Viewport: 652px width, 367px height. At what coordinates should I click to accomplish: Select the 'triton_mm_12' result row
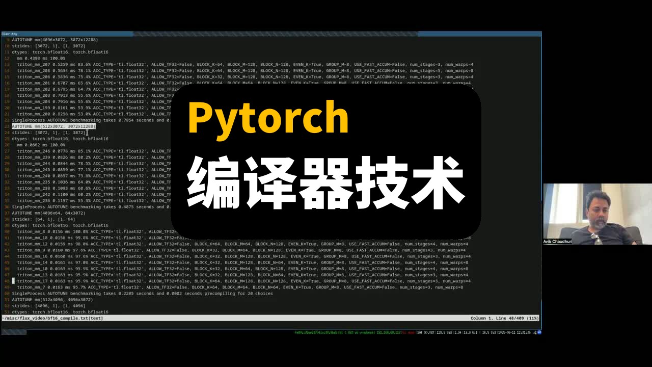242,244
